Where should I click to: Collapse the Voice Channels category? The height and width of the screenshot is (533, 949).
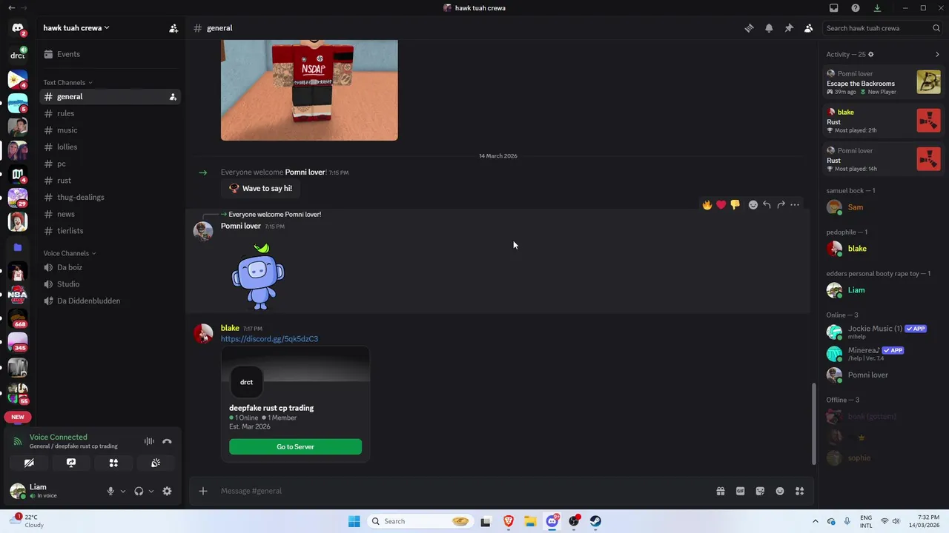(69, 253)
